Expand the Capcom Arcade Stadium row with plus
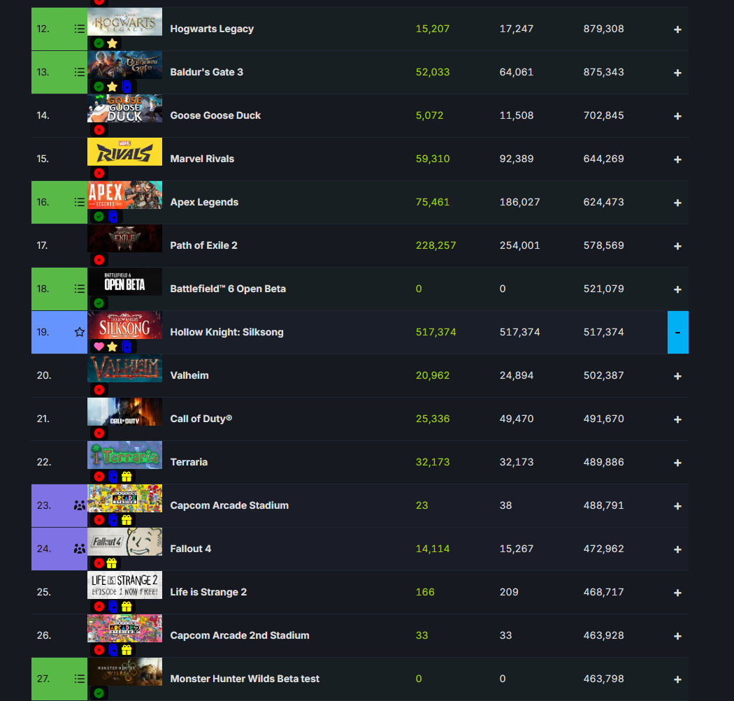Image resolution: width=734 pixels, height=701 pixels. 677,506
